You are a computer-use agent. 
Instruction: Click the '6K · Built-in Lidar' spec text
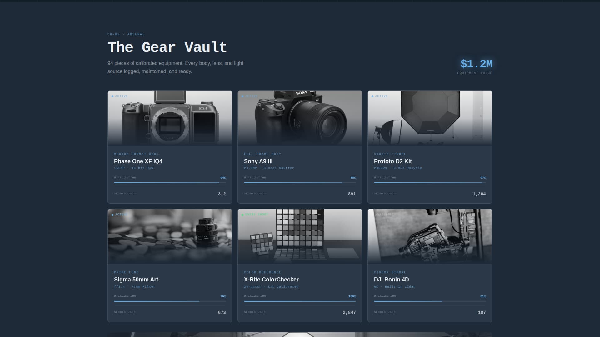395,287
